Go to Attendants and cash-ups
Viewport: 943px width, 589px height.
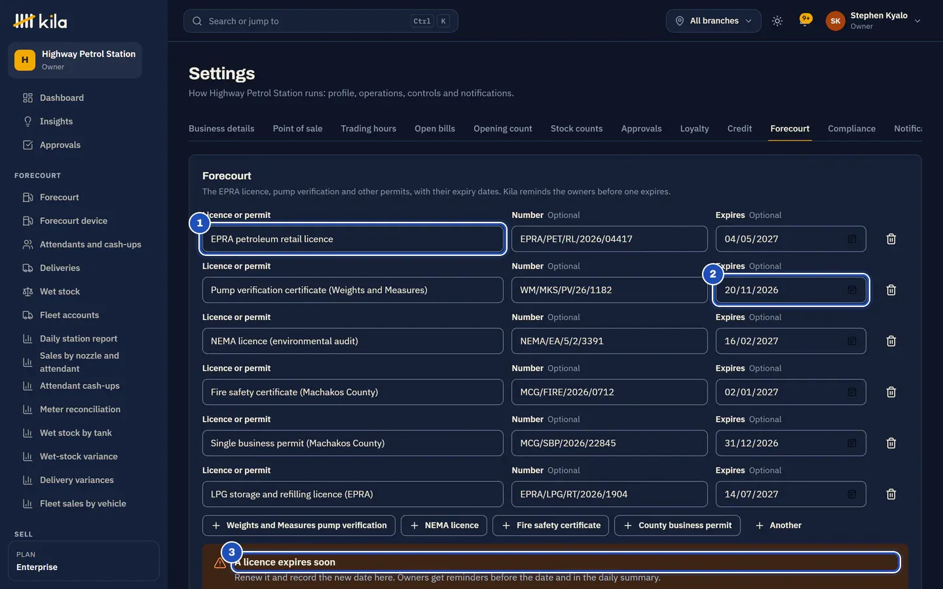[84, 244]
